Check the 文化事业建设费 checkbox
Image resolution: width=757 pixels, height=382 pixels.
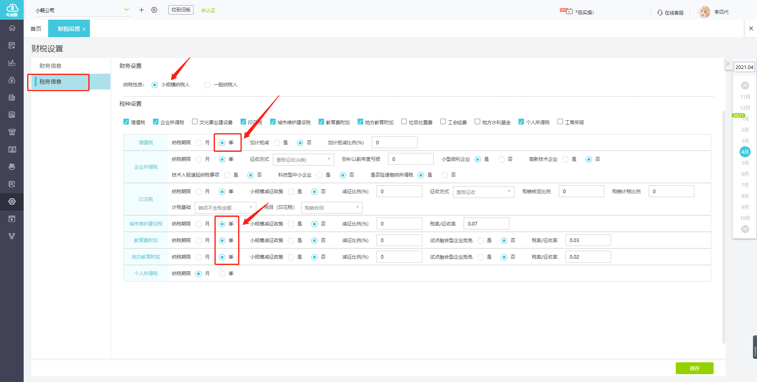click(195, 122)
